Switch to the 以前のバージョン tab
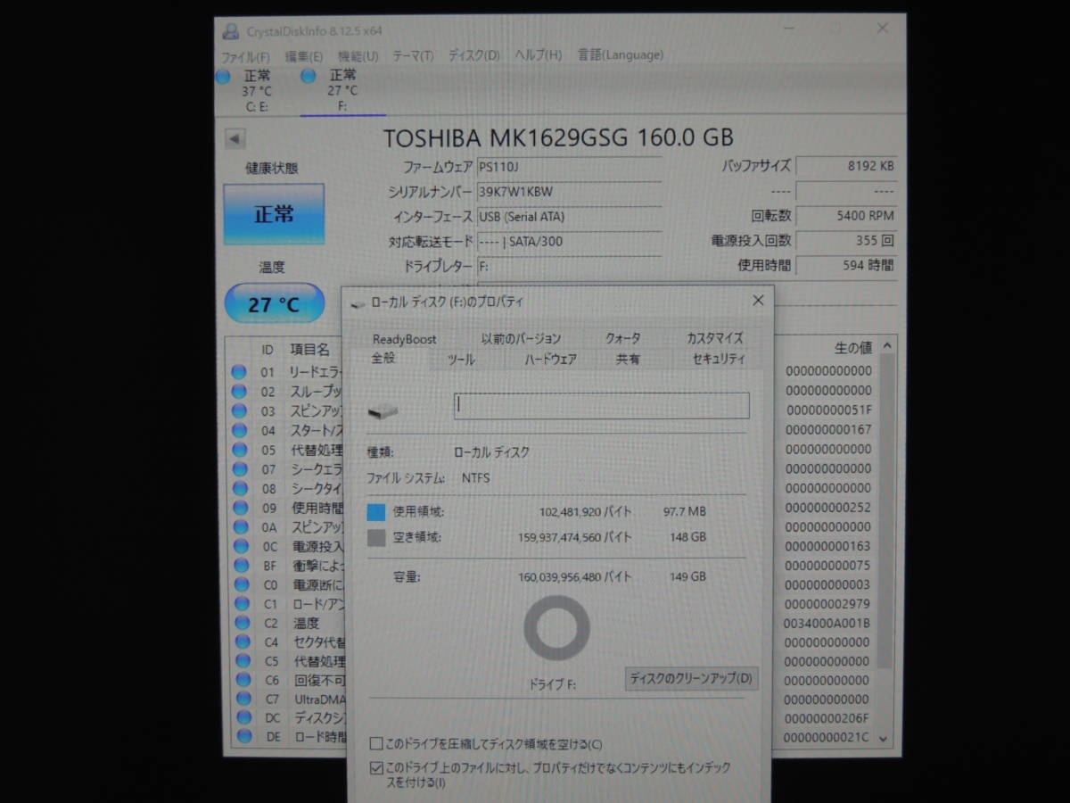 pyautogui.click(x=521, y=339)
